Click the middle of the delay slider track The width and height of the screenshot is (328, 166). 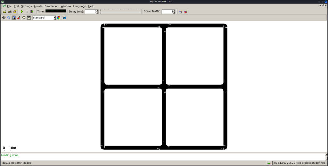(120, 12)
